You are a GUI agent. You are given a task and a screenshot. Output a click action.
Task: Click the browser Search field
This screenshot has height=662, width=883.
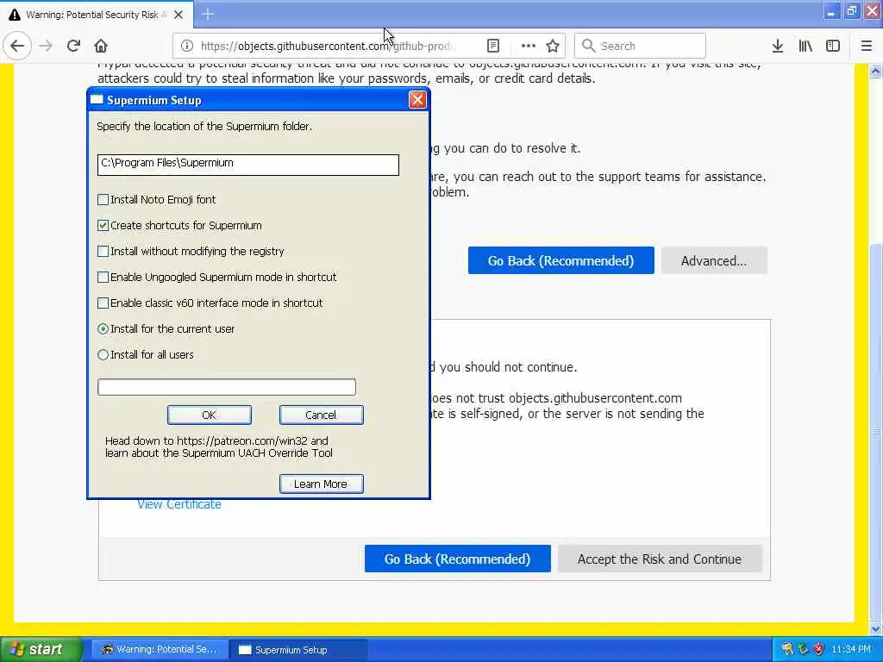point(640,46)
